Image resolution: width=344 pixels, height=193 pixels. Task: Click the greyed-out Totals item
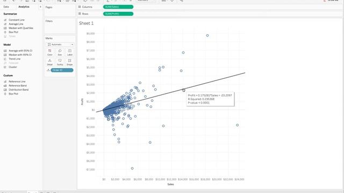(12, 36)
